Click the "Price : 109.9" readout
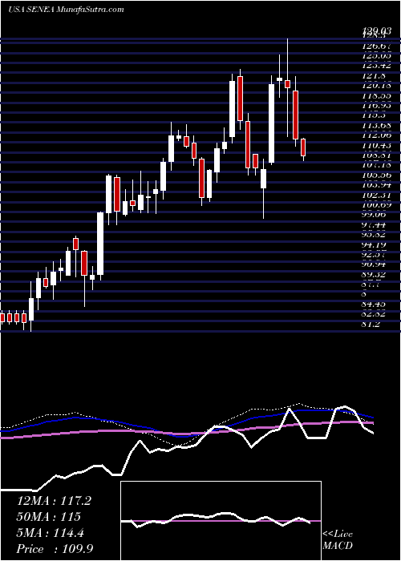 [55, 549]
